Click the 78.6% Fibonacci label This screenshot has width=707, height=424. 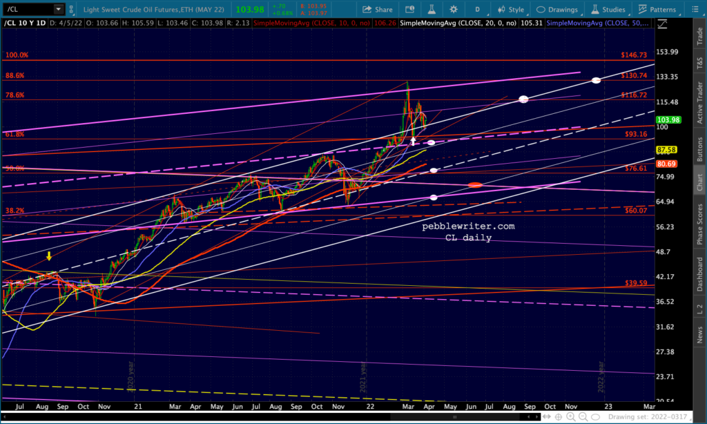[x=15, y=95]
